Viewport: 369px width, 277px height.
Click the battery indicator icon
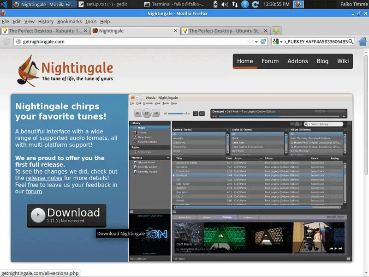point(215,4)
